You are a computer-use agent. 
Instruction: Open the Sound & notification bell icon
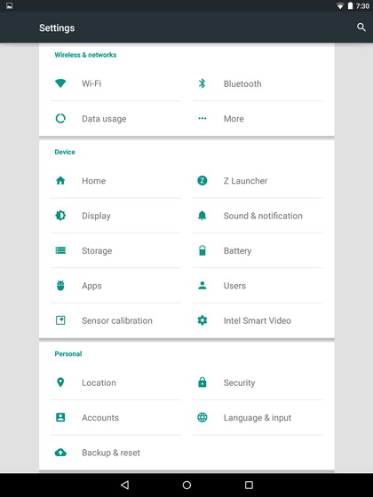(x=202, y=216)
